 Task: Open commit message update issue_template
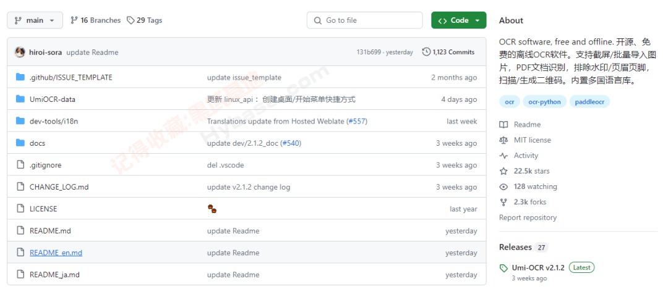coord(244,78)
